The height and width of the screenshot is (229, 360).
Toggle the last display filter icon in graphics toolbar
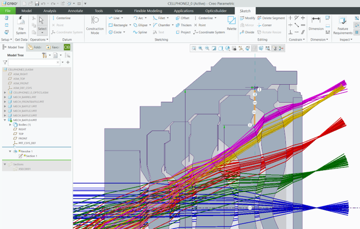pos(281,49)
